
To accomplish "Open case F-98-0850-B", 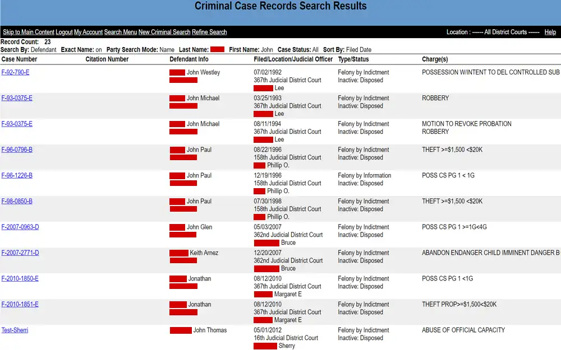I will 17,201.
